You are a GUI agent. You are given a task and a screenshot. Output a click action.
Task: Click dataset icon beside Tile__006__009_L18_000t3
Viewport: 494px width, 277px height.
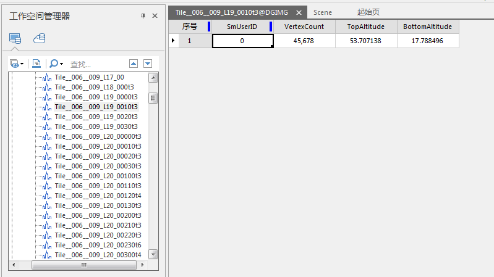pyautogui.click(x=47, y=87)
